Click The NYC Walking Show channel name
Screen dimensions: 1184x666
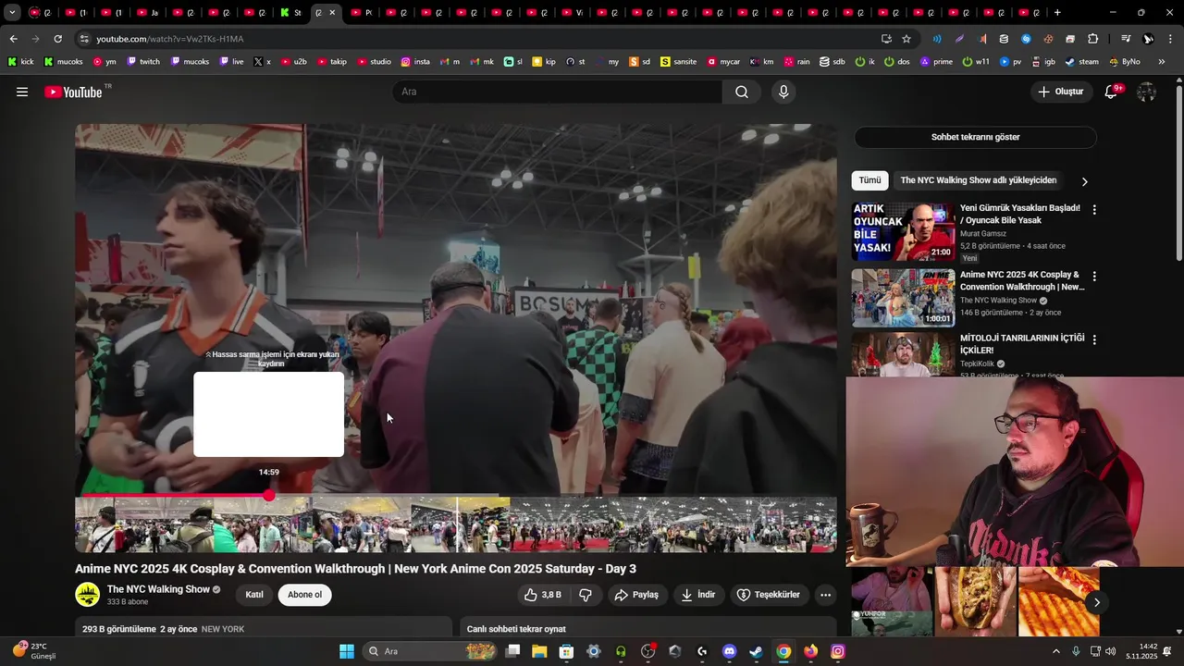tap(158, 589)
